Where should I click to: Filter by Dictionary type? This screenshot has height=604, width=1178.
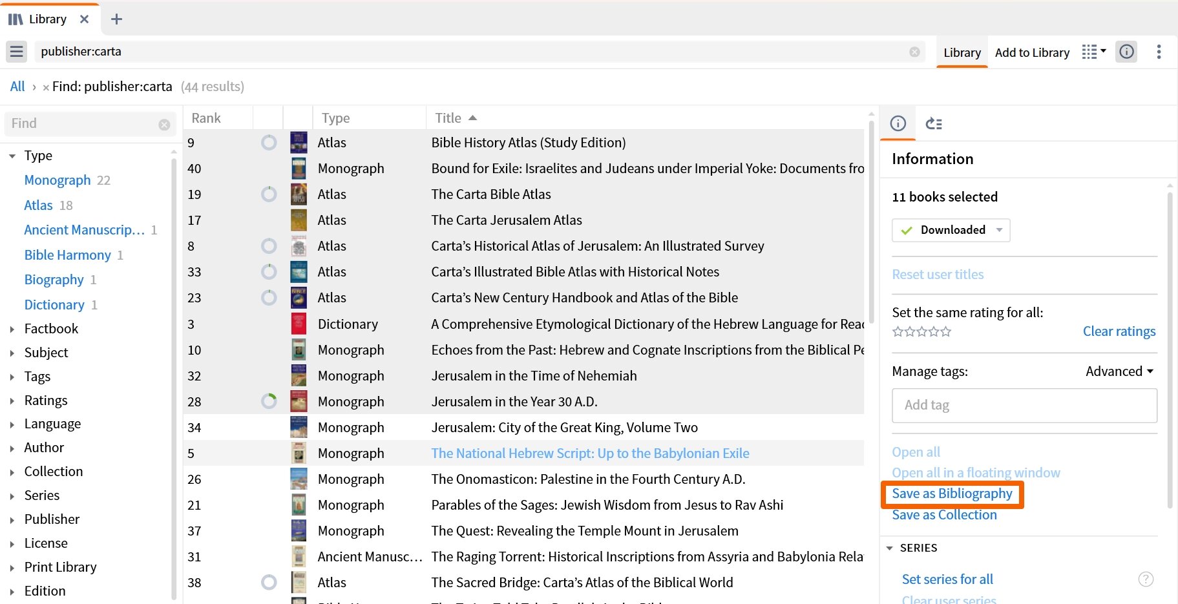pos(54,305)
